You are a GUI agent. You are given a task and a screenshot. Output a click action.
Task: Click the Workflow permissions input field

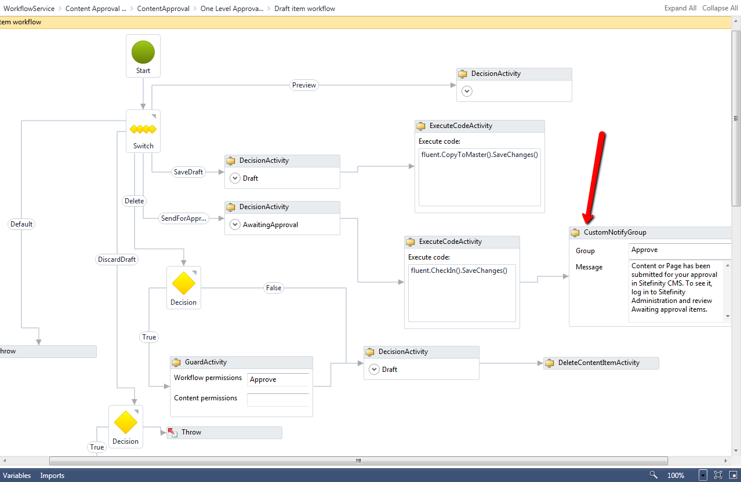[278, 379]
